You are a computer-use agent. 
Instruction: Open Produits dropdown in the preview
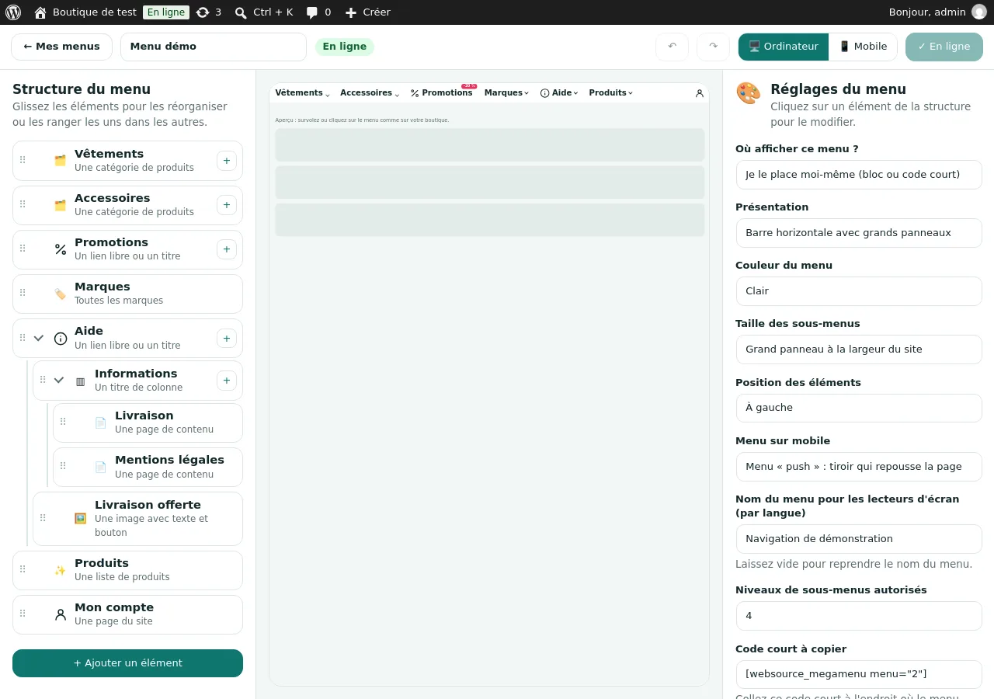(x=611, y=93)
